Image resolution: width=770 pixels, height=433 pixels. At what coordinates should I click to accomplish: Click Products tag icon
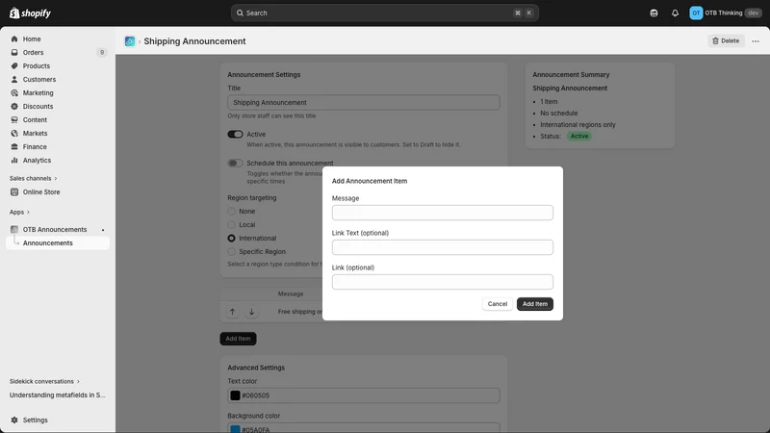[x=14, y=65]
